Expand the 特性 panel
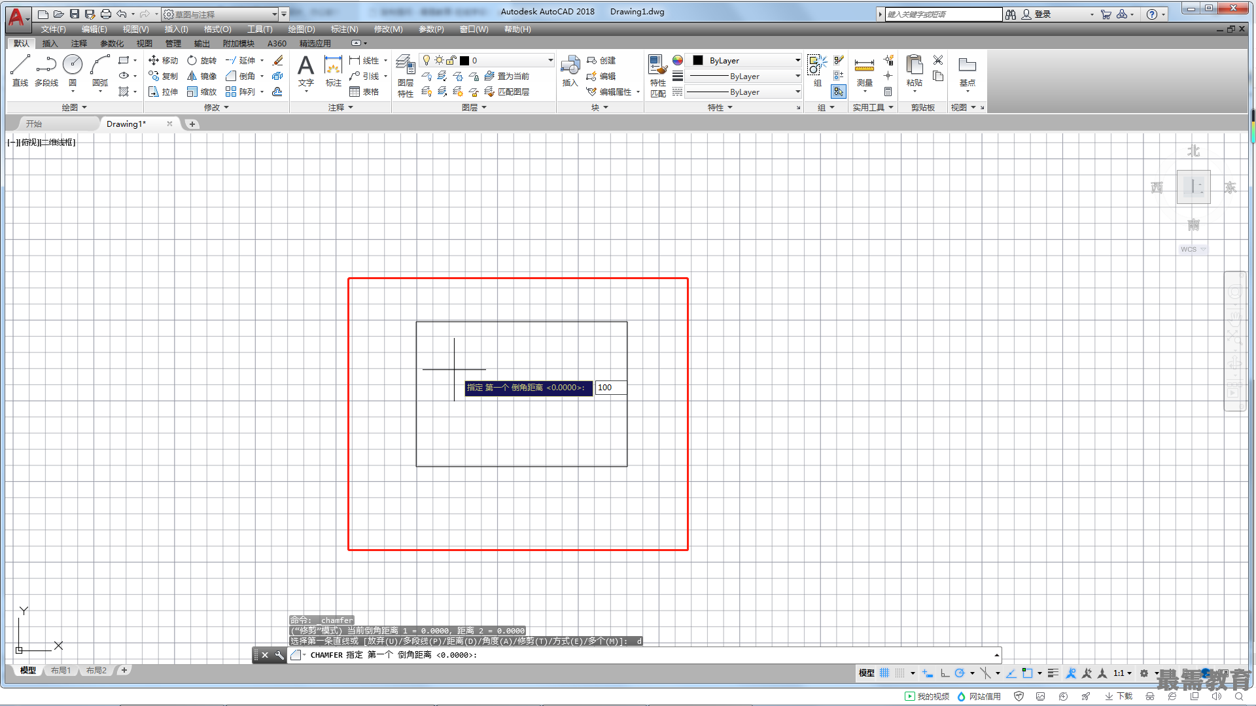The image size is (1256, 706). pyautogui.click(x=720, y=107)
